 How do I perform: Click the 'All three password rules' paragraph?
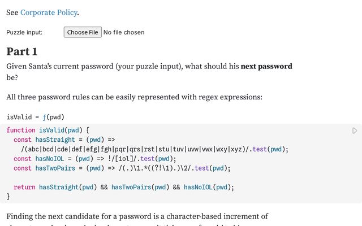point(134,97)
